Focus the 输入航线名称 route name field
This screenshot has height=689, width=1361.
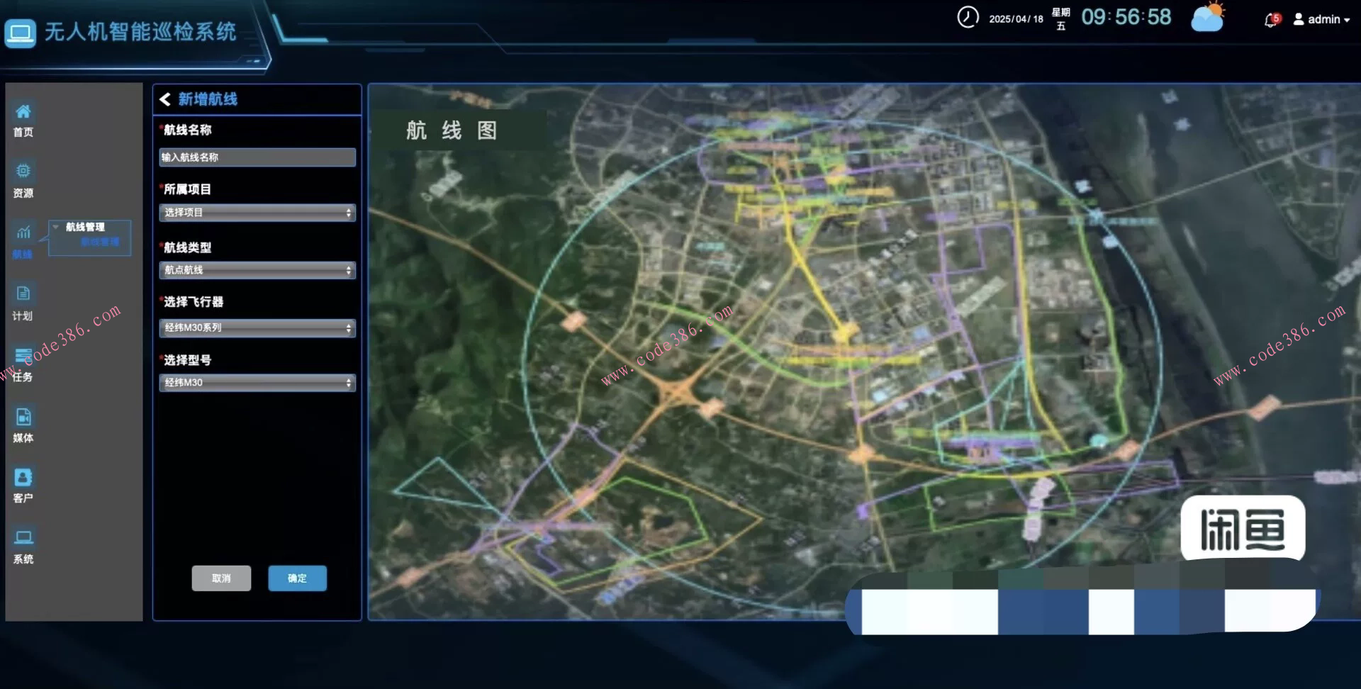click(x=257, y=157)
